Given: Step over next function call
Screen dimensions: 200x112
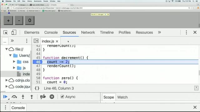Looking at the screenshot, I should tap(14, 97).
